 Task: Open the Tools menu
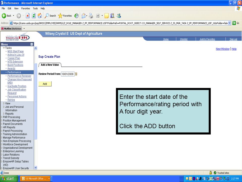coord(35,8)
